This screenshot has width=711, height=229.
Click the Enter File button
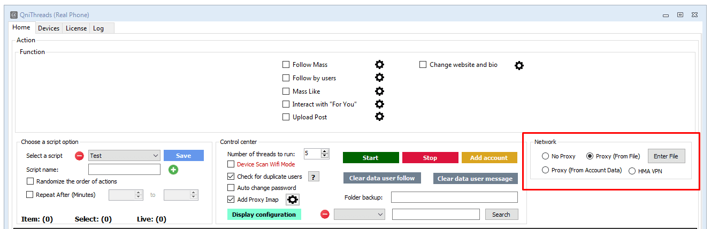[x=666, y=156]
